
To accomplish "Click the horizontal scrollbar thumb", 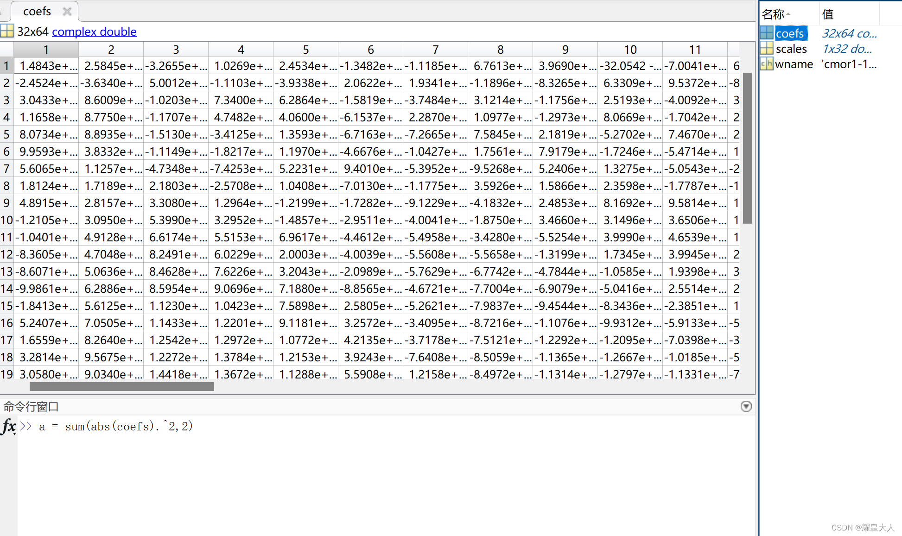I will [121, 386].
